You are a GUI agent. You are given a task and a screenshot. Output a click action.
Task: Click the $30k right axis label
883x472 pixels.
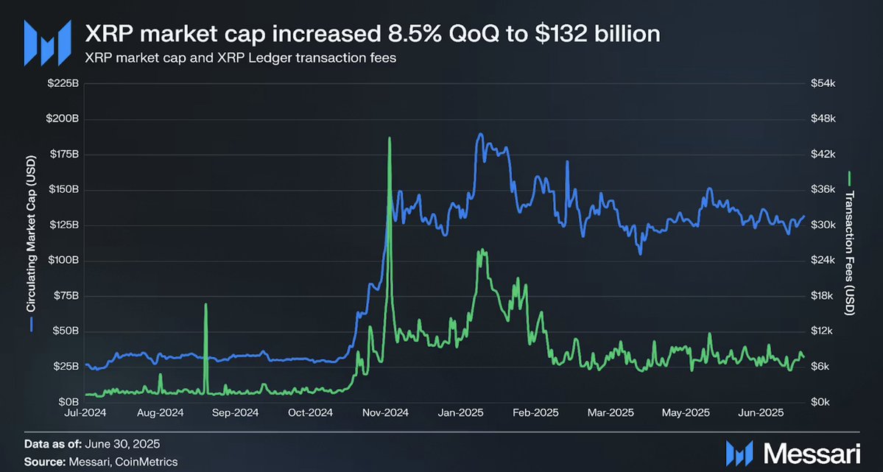(x=823, y=225)
